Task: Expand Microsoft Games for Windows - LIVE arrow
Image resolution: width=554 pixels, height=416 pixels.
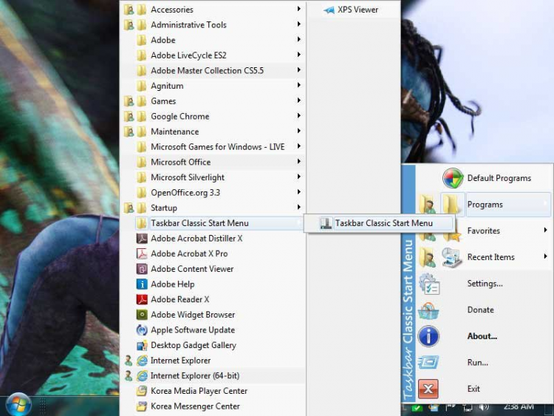Action: tap(299, 146)
